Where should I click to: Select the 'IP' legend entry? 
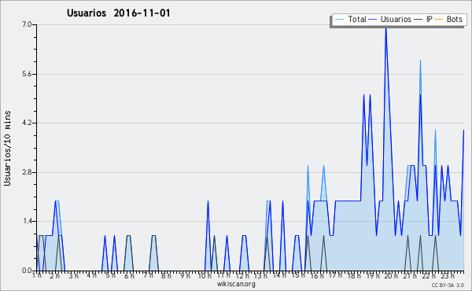pyautogui.click(x=430, y=19)
